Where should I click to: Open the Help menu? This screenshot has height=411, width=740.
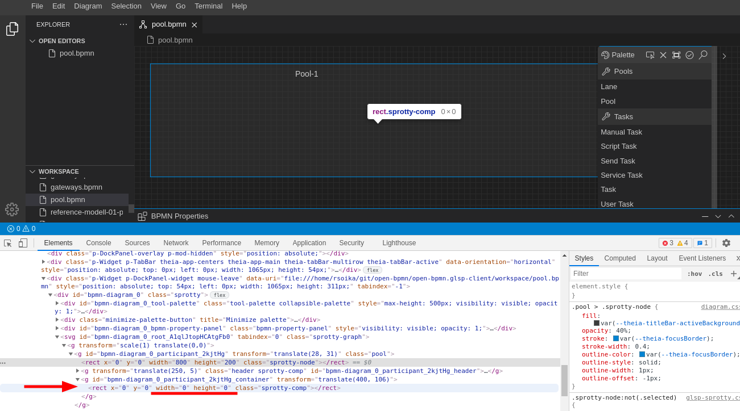click(x=239, y=6)
